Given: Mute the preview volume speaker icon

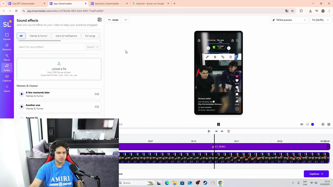Looking at the screenshot, I should coord(302,124).
